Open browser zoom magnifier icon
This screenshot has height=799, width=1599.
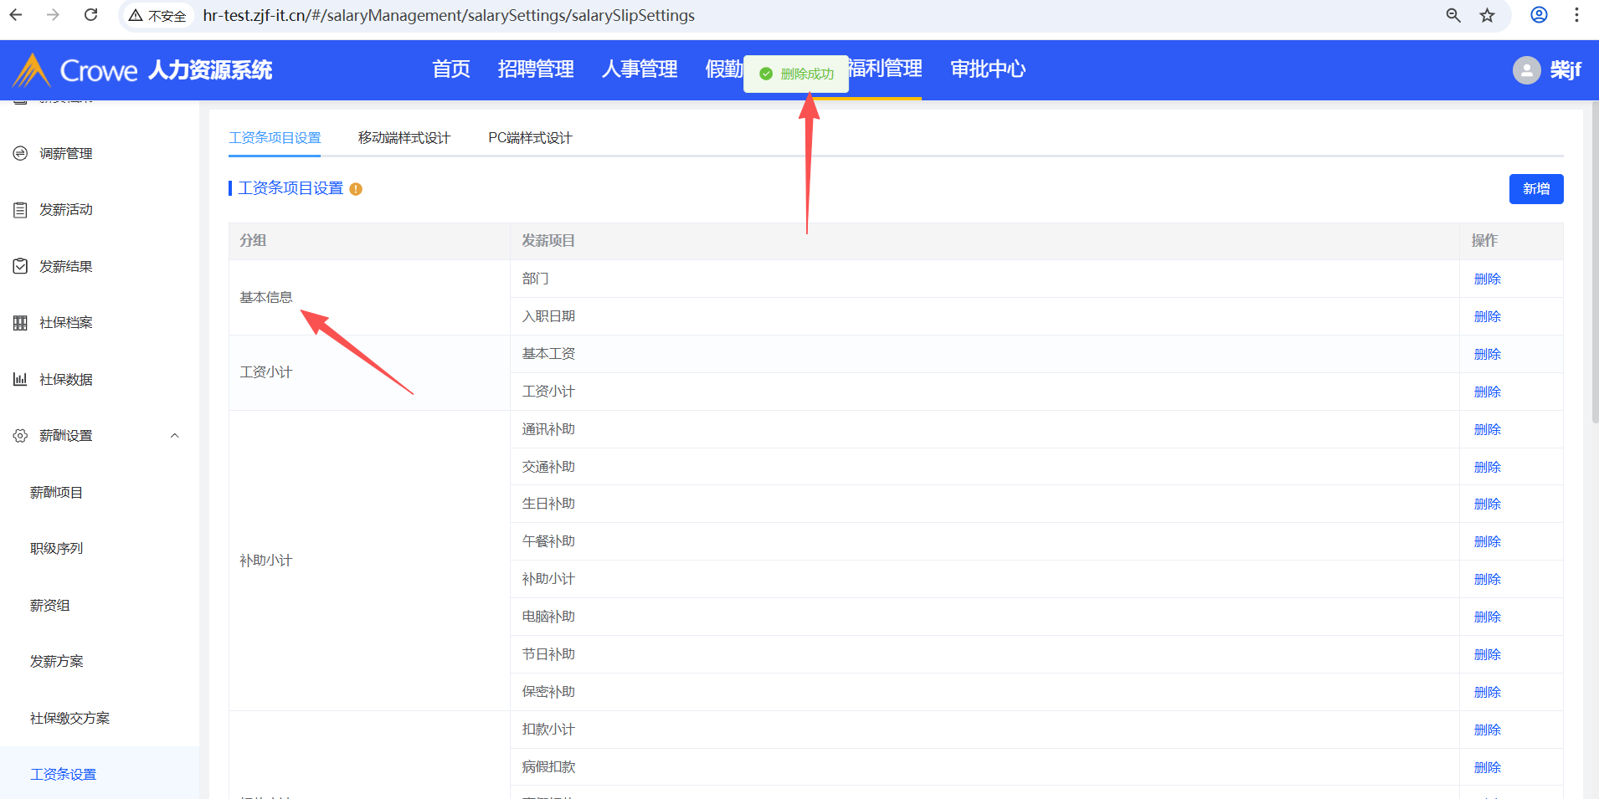click(x=1453, y=15)
